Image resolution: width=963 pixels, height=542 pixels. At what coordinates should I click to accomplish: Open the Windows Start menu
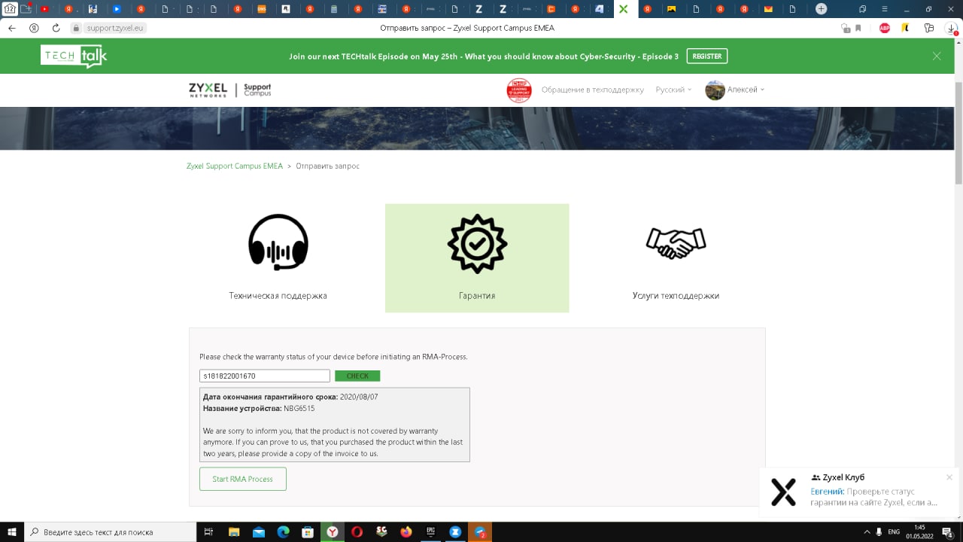click(12, 532)
